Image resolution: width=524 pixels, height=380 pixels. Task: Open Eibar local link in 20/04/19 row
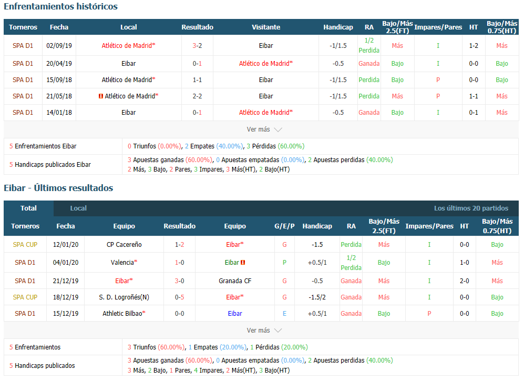click(128, 64)
